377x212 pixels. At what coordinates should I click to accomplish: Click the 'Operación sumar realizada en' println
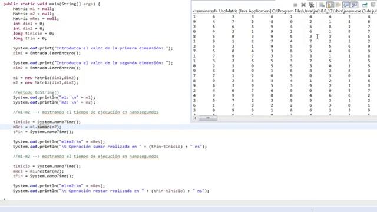(x=110, y=147)
